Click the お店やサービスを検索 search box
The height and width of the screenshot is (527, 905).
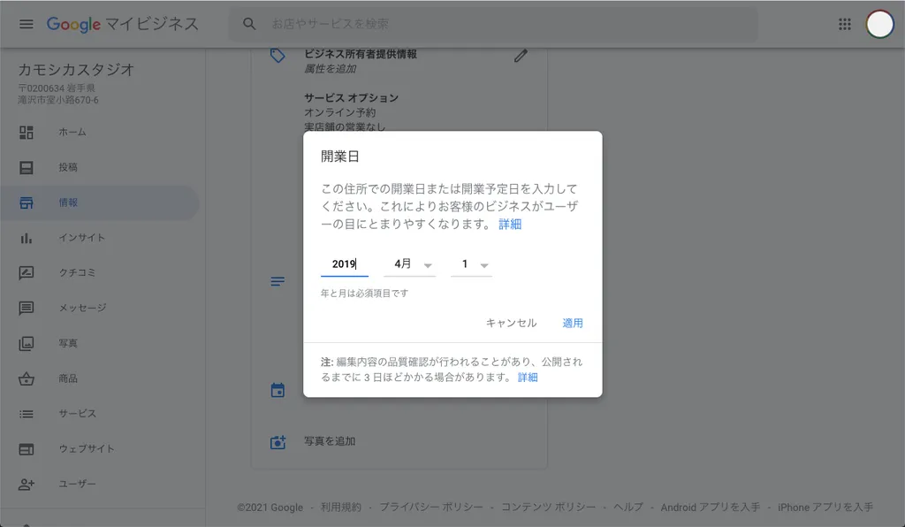pyautogui.click(x=493, y=24)
